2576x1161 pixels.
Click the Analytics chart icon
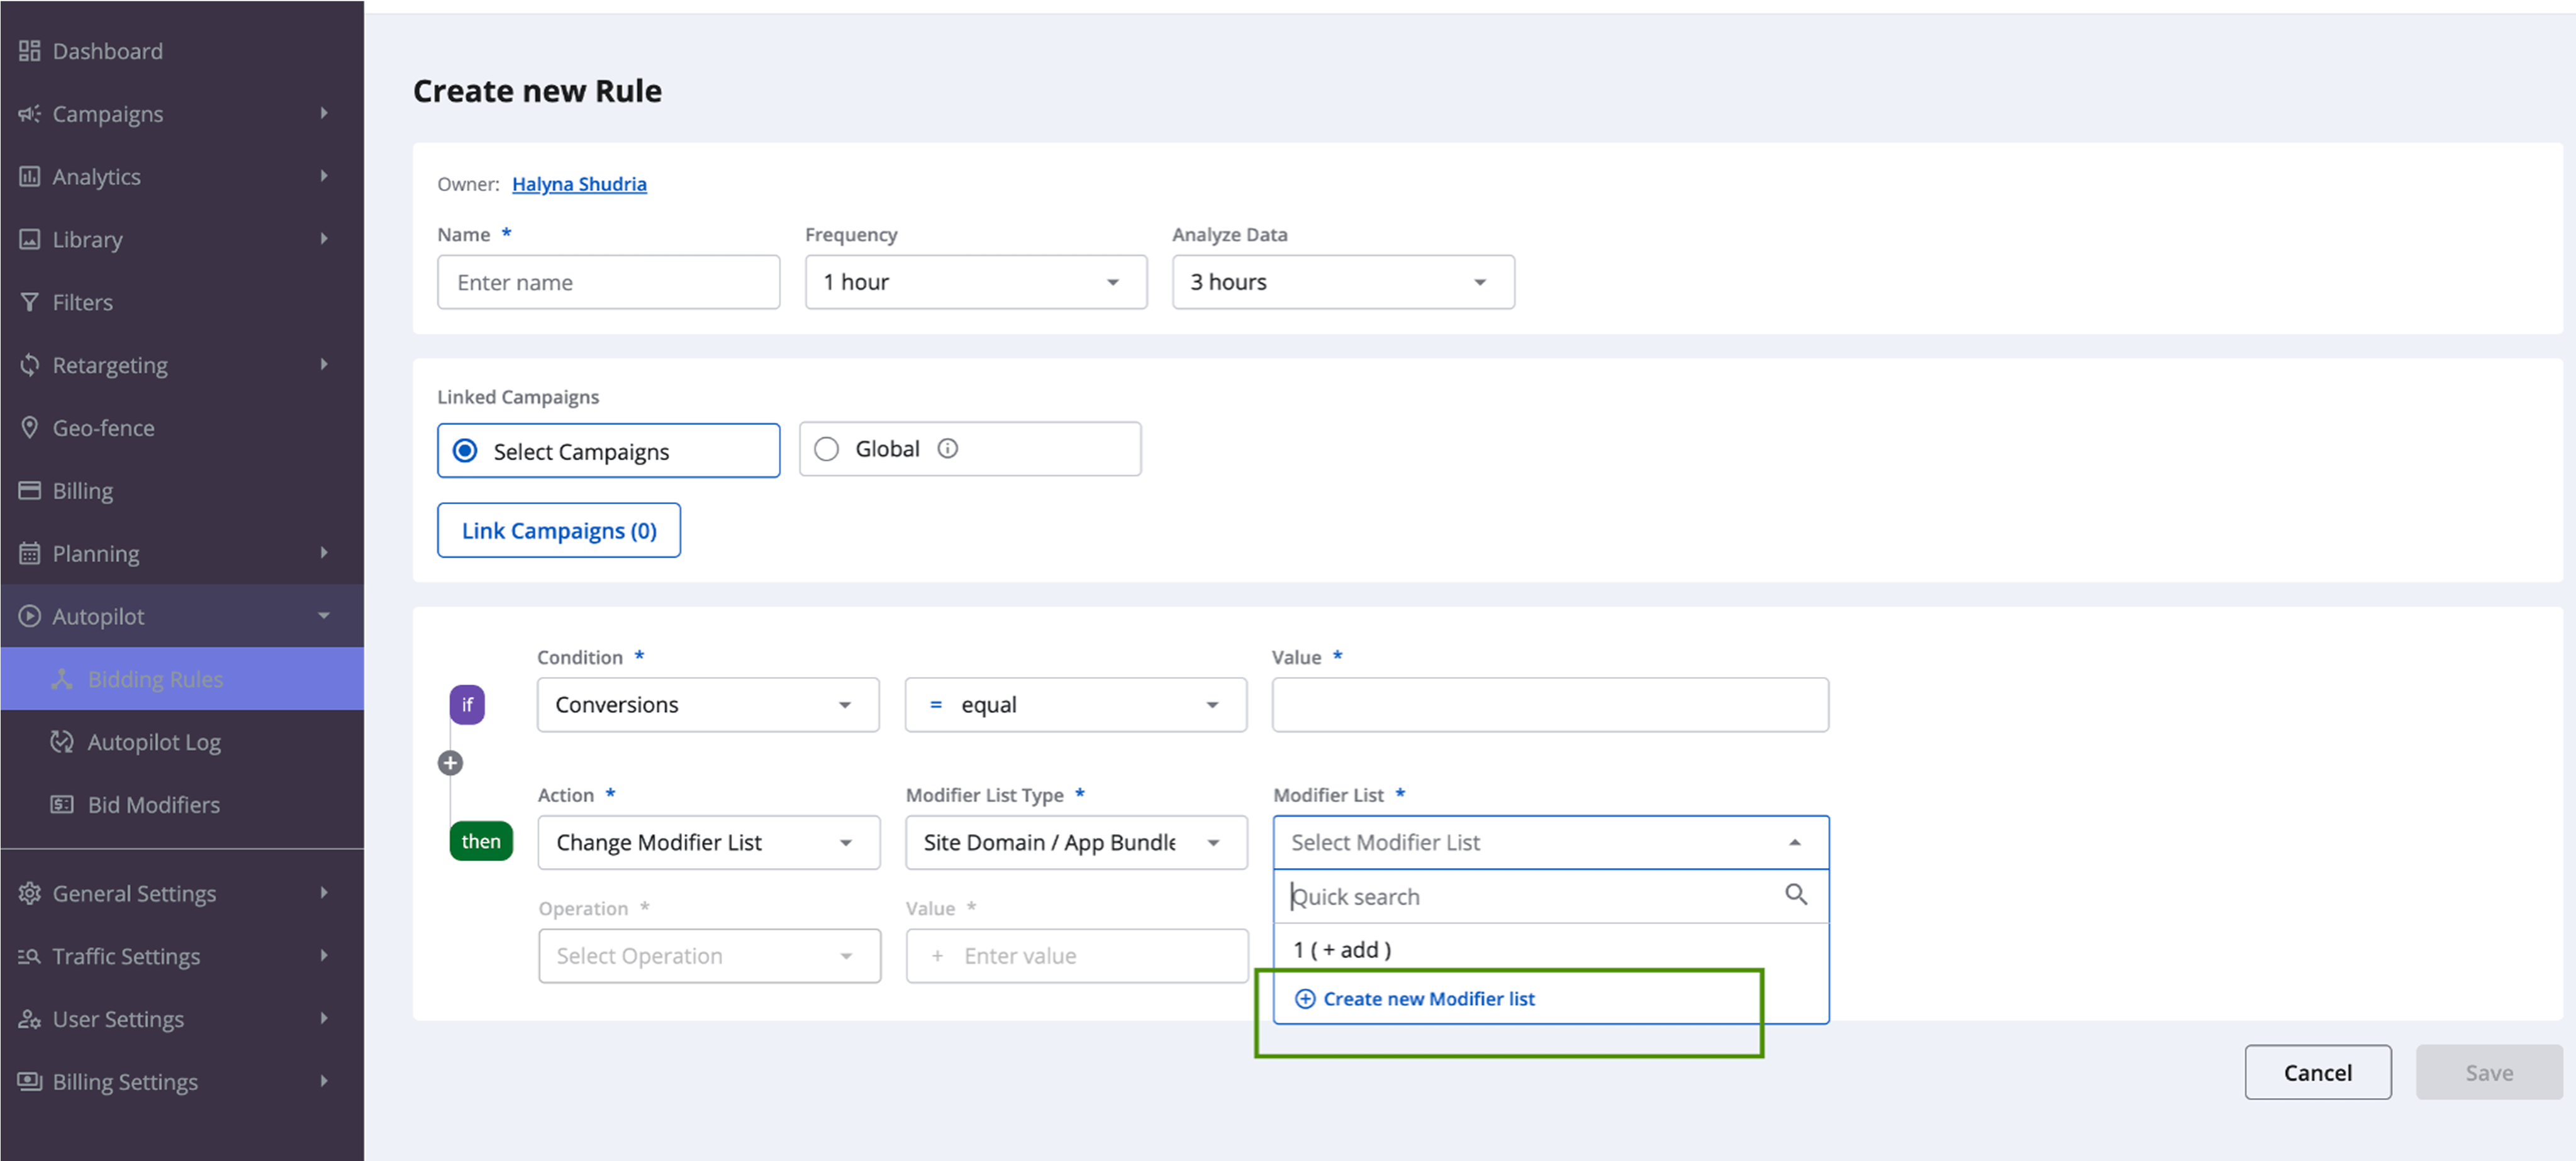click(29, 177)
